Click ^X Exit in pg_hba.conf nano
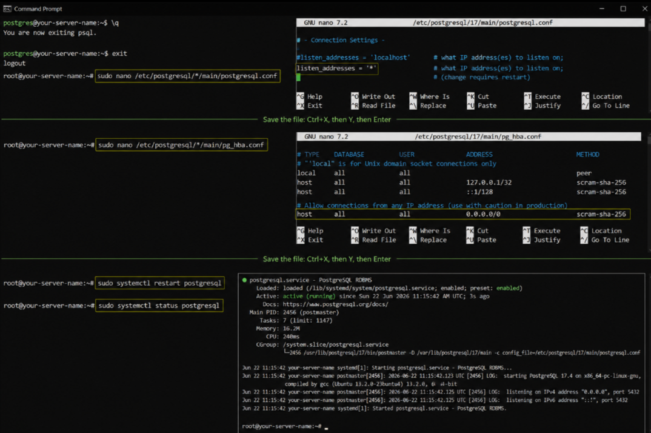The width and height of the screenshot is (651, 433). pos(310,240)
